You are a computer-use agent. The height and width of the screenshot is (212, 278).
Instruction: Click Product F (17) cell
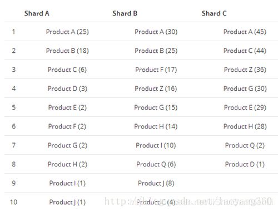[x=156, y=70]
